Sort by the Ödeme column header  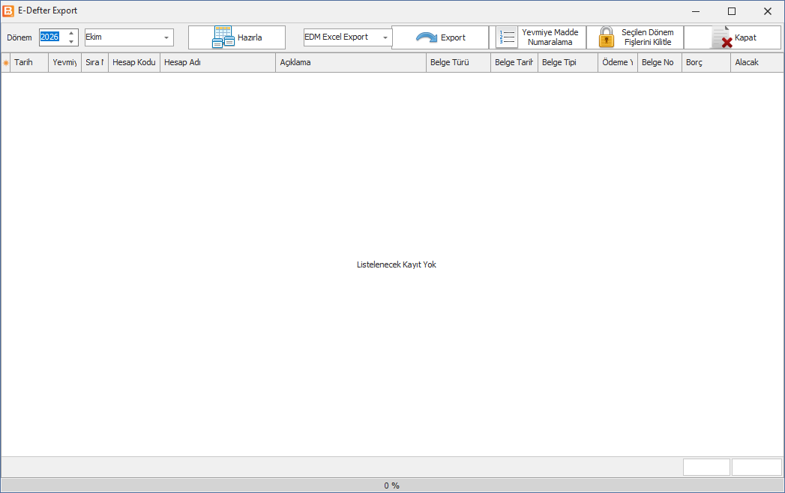(618, 63)
